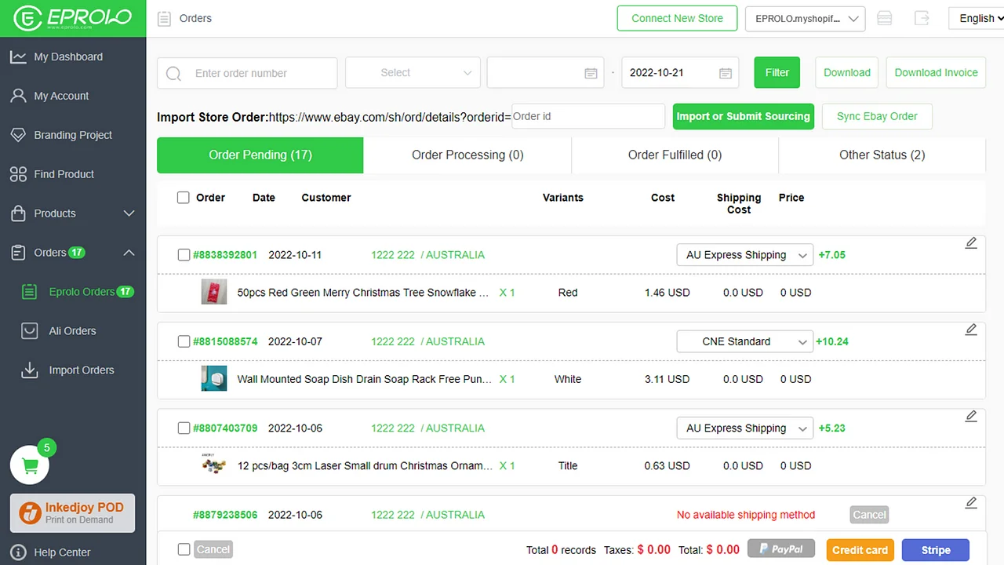The height and width of the screenshot is (565, 1004).
Task: Click the logout icon in header
Action: click(x=922, y=19)
